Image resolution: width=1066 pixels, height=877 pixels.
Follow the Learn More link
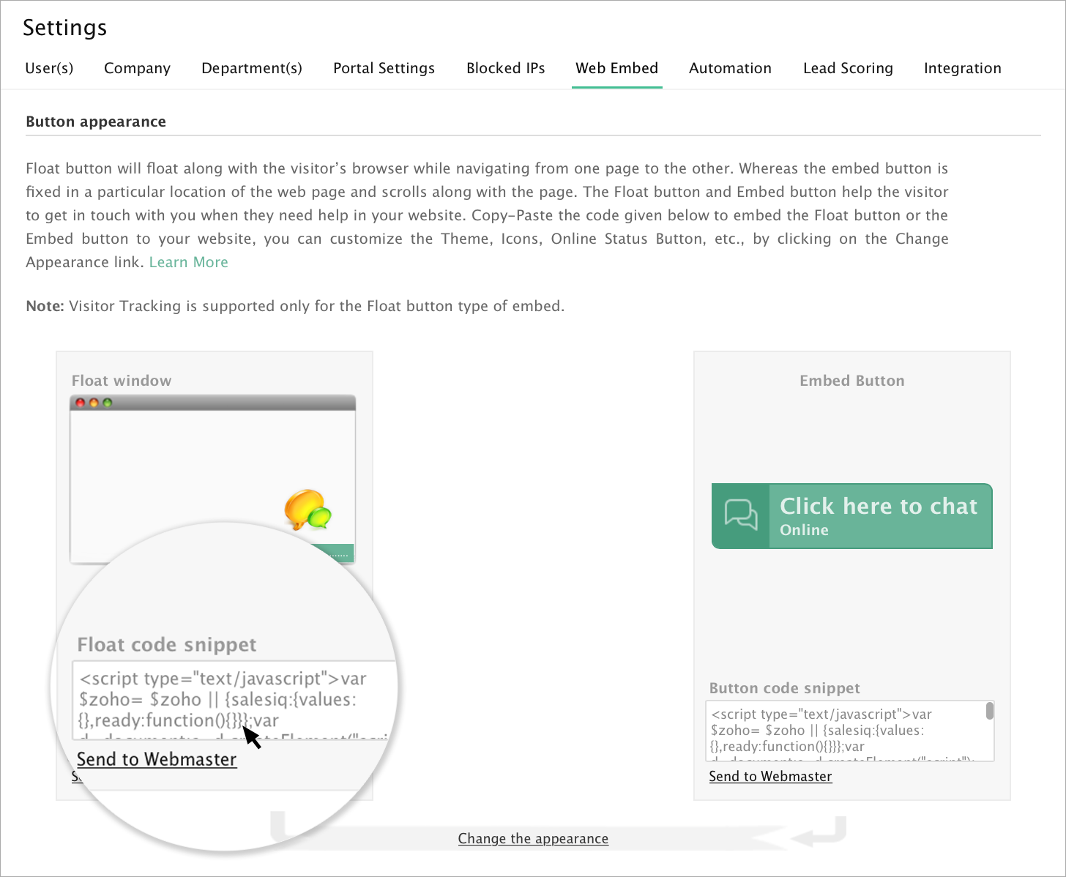click(x=188, y=262)
